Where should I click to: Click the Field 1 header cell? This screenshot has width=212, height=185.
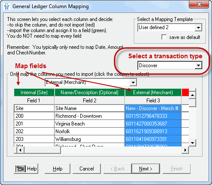34,101
